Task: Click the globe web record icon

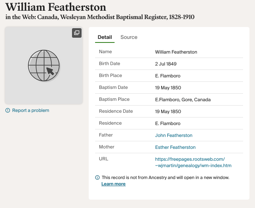Action: click(x=44, y=65)
